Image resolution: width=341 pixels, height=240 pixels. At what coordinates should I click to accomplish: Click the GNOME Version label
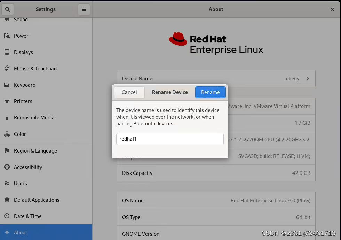141,234
